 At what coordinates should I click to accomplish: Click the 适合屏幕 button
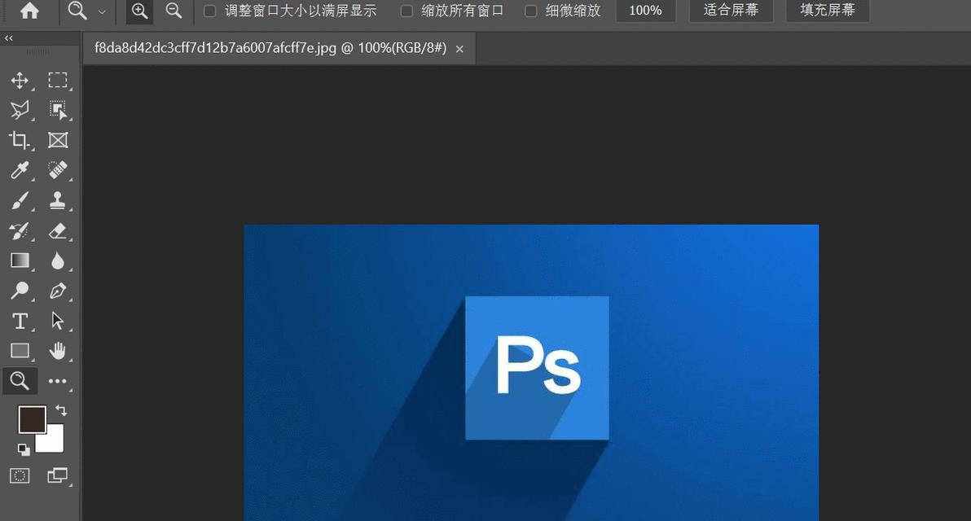[731, 11]
